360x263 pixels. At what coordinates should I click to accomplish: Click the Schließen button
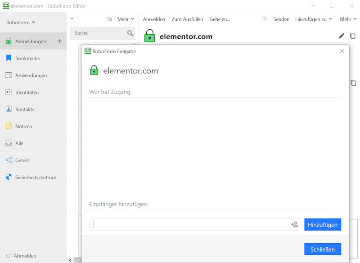(x=323, y=249)
